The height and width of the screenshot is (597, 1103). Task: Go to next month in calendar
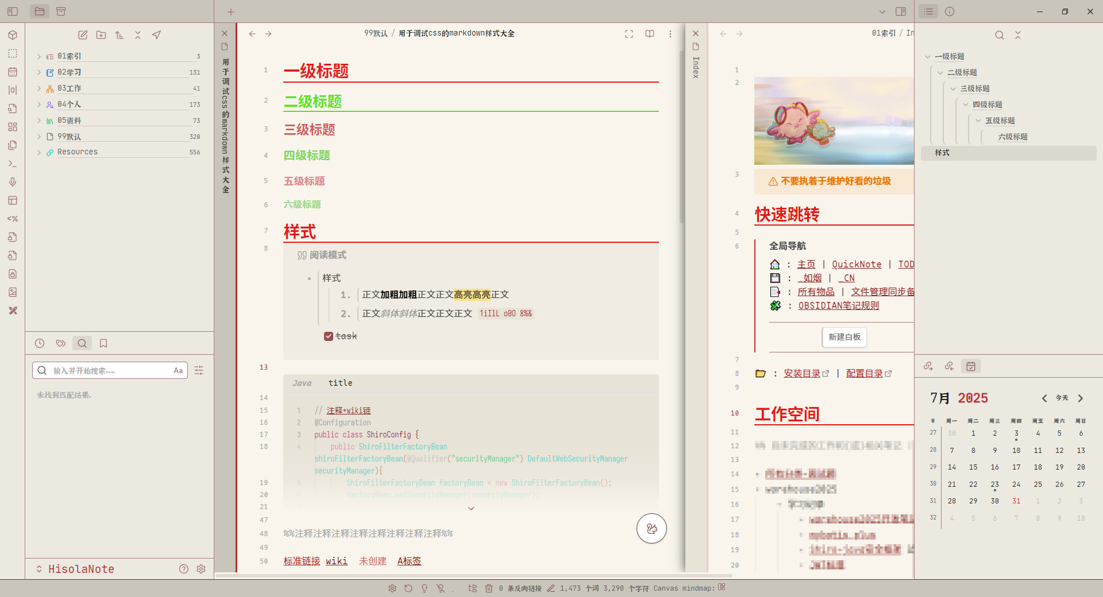click(1081, 398)
